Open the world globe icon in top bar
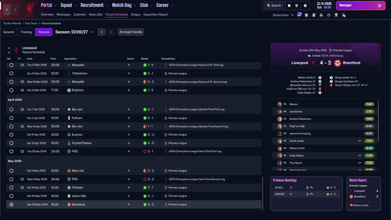The width and height of the screenshot is (391, 220). [297, 5]
